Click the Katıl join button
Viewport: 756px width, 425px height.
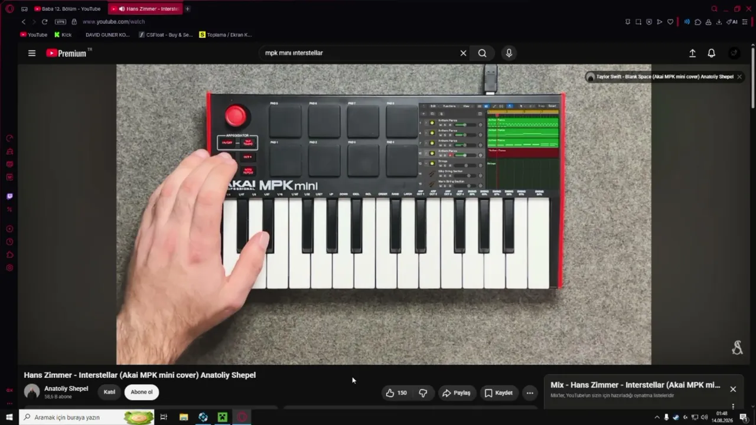coord(109,392)
